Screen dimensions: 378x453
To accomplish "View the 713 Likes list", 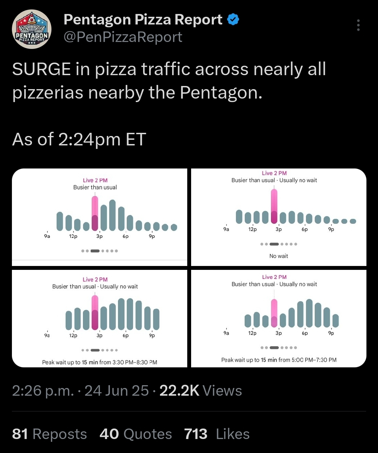I will [x=217, y=434].
